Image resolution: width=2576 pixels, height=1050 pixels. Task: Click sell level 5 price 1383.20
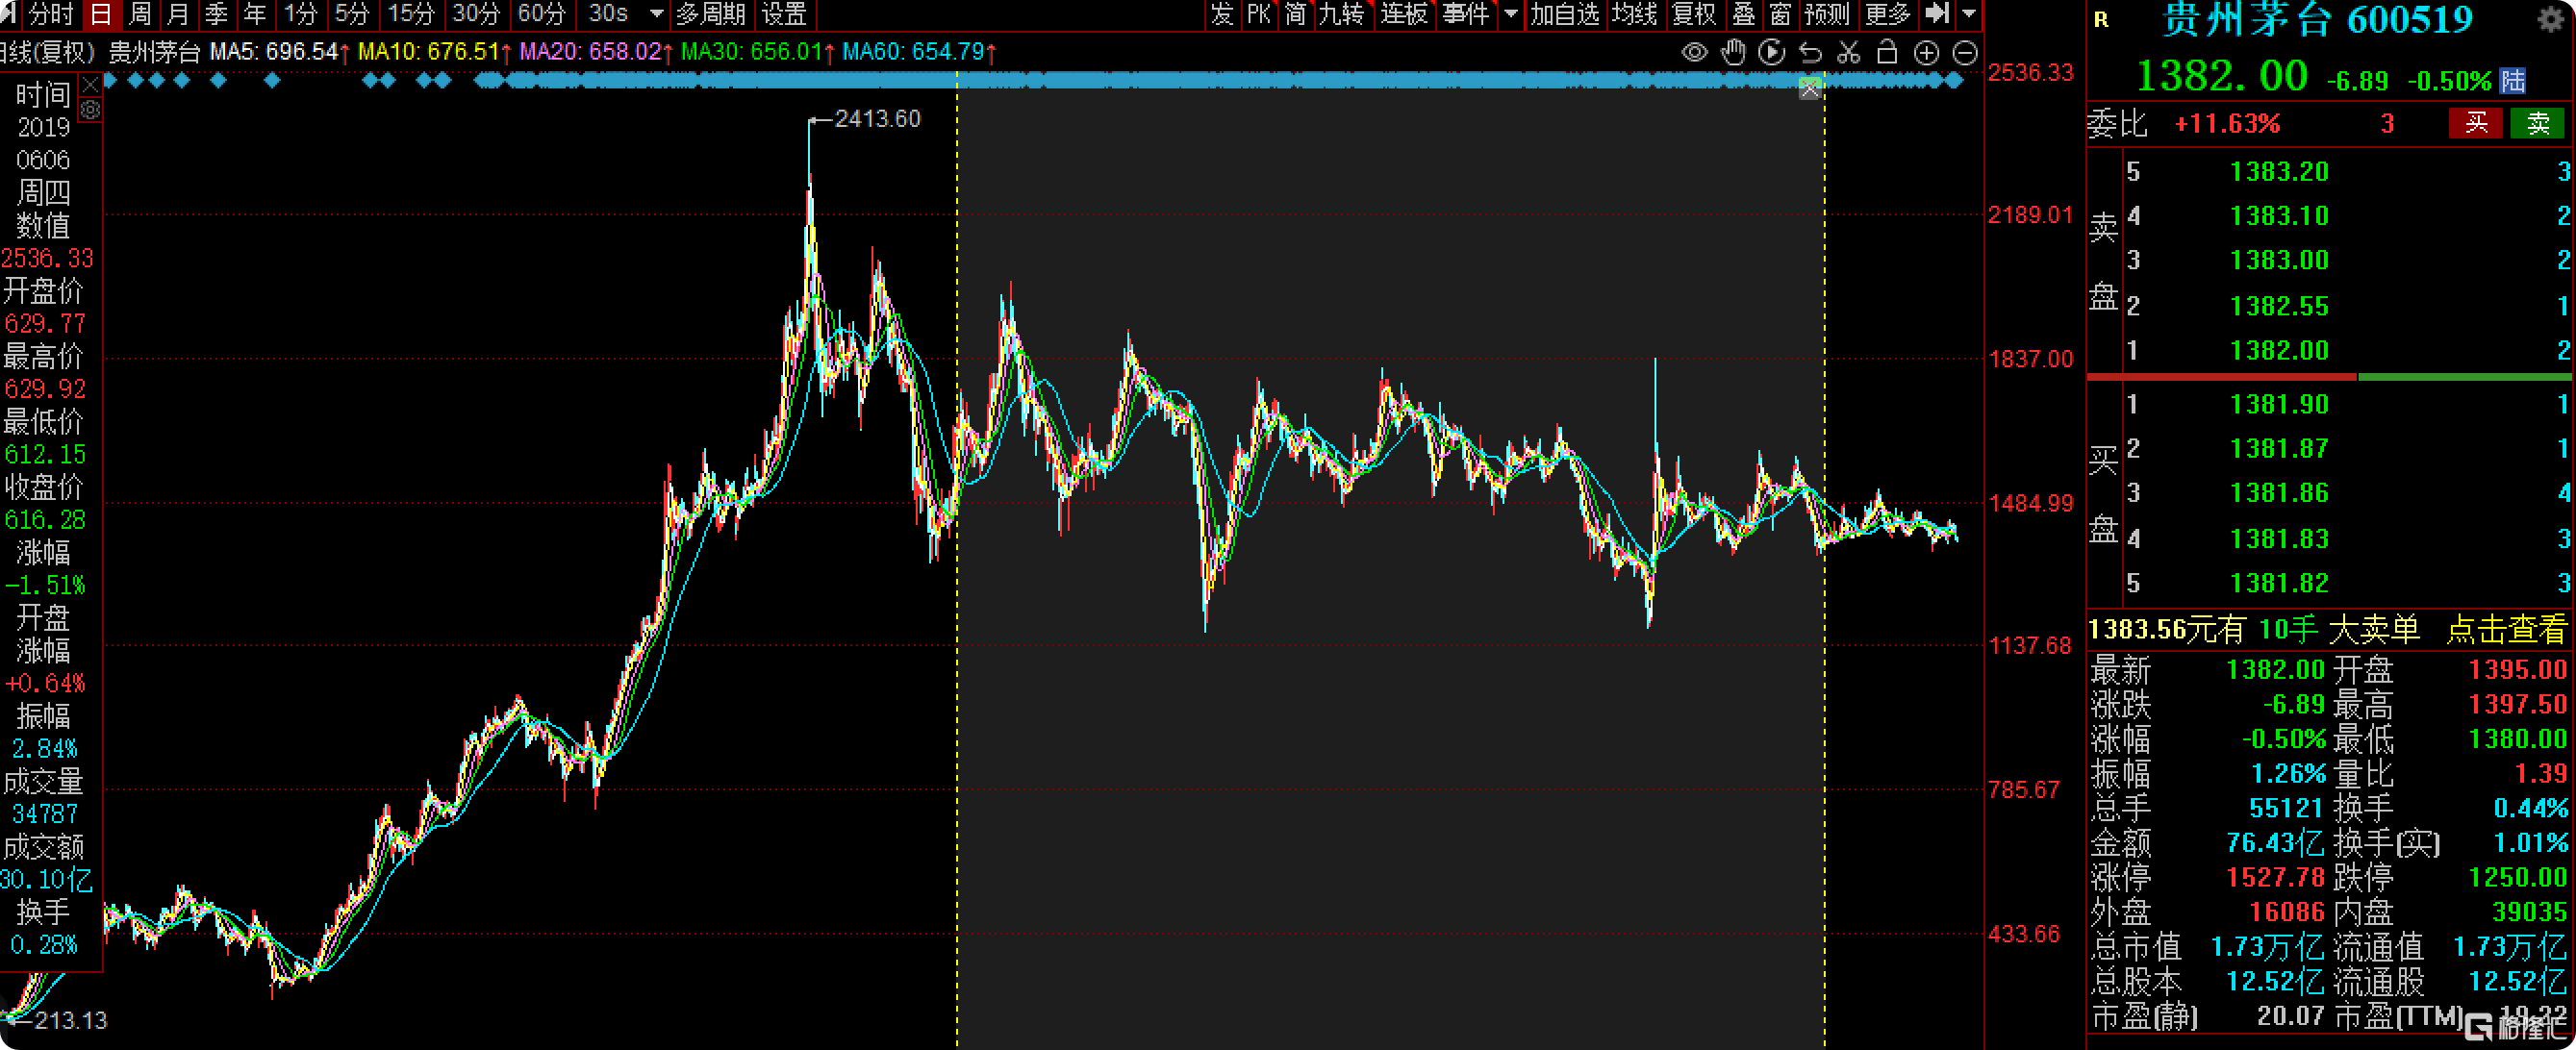tap(2279, 171)
